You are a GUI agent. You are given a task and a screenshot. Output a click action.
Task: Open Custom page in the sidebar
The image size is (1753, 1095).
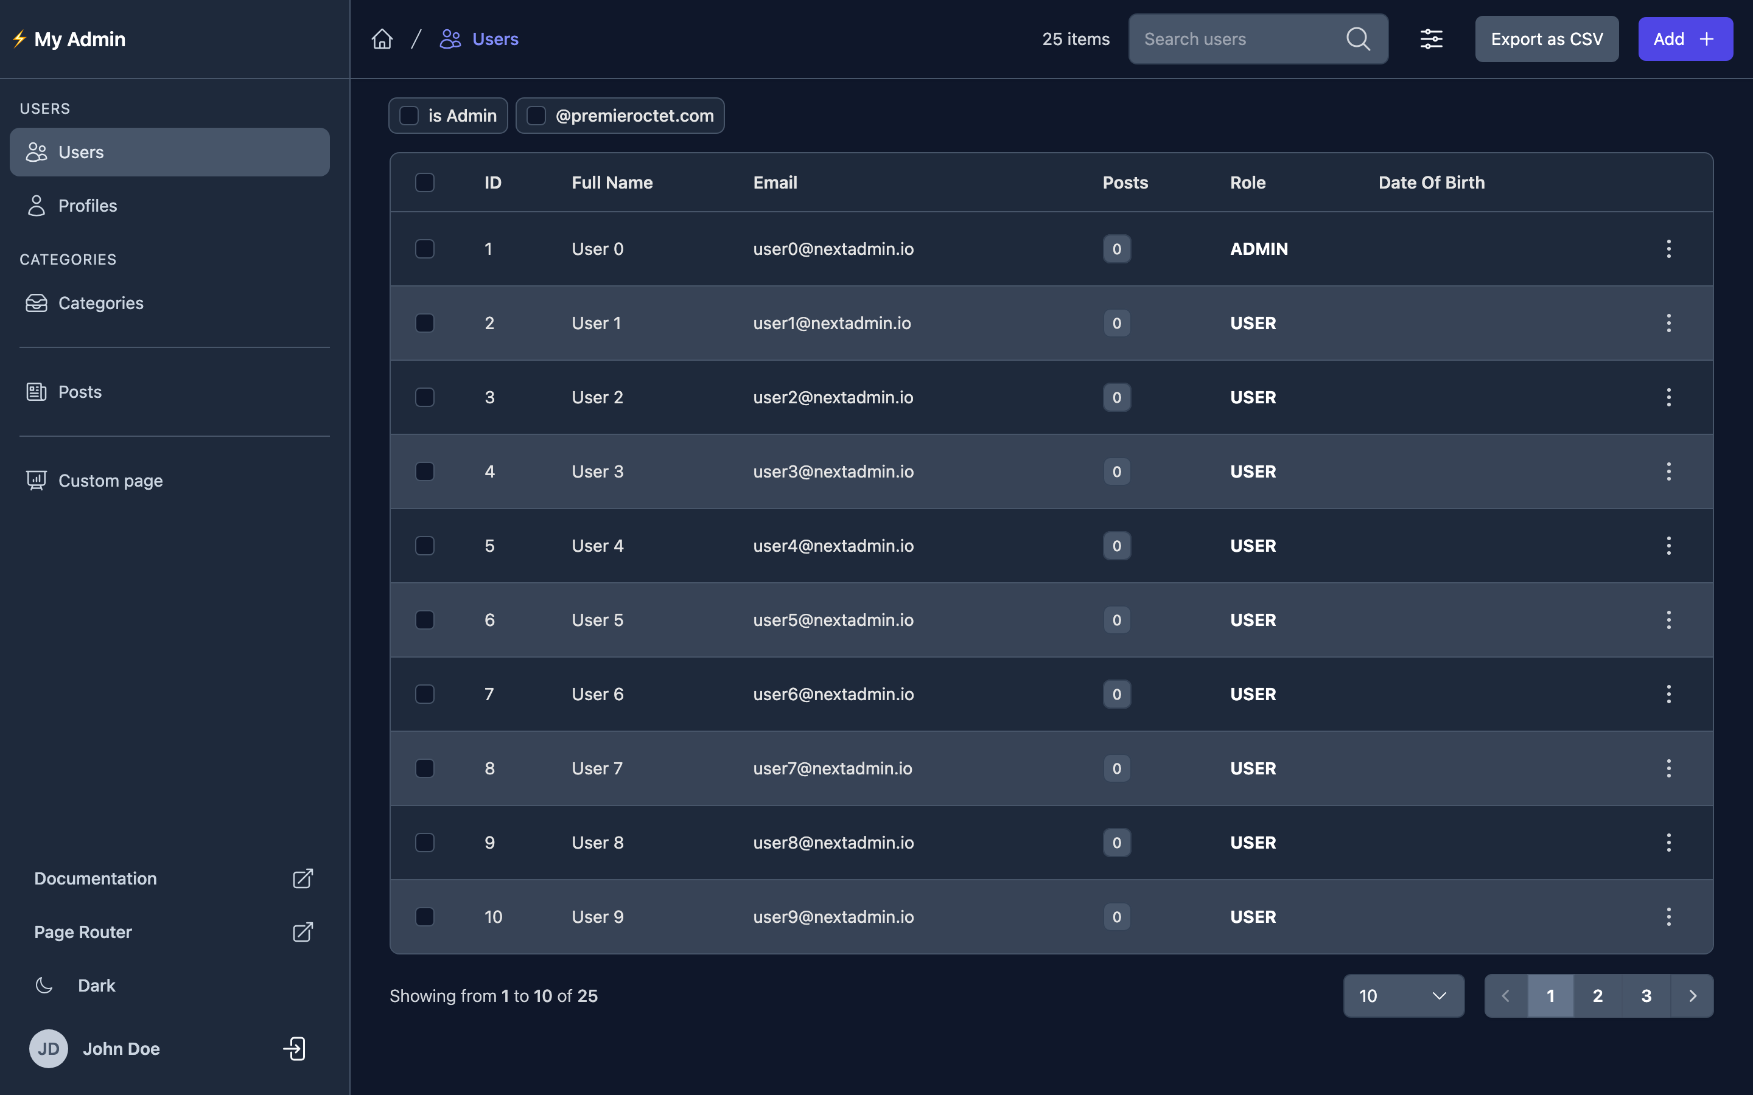click(169, 481)
